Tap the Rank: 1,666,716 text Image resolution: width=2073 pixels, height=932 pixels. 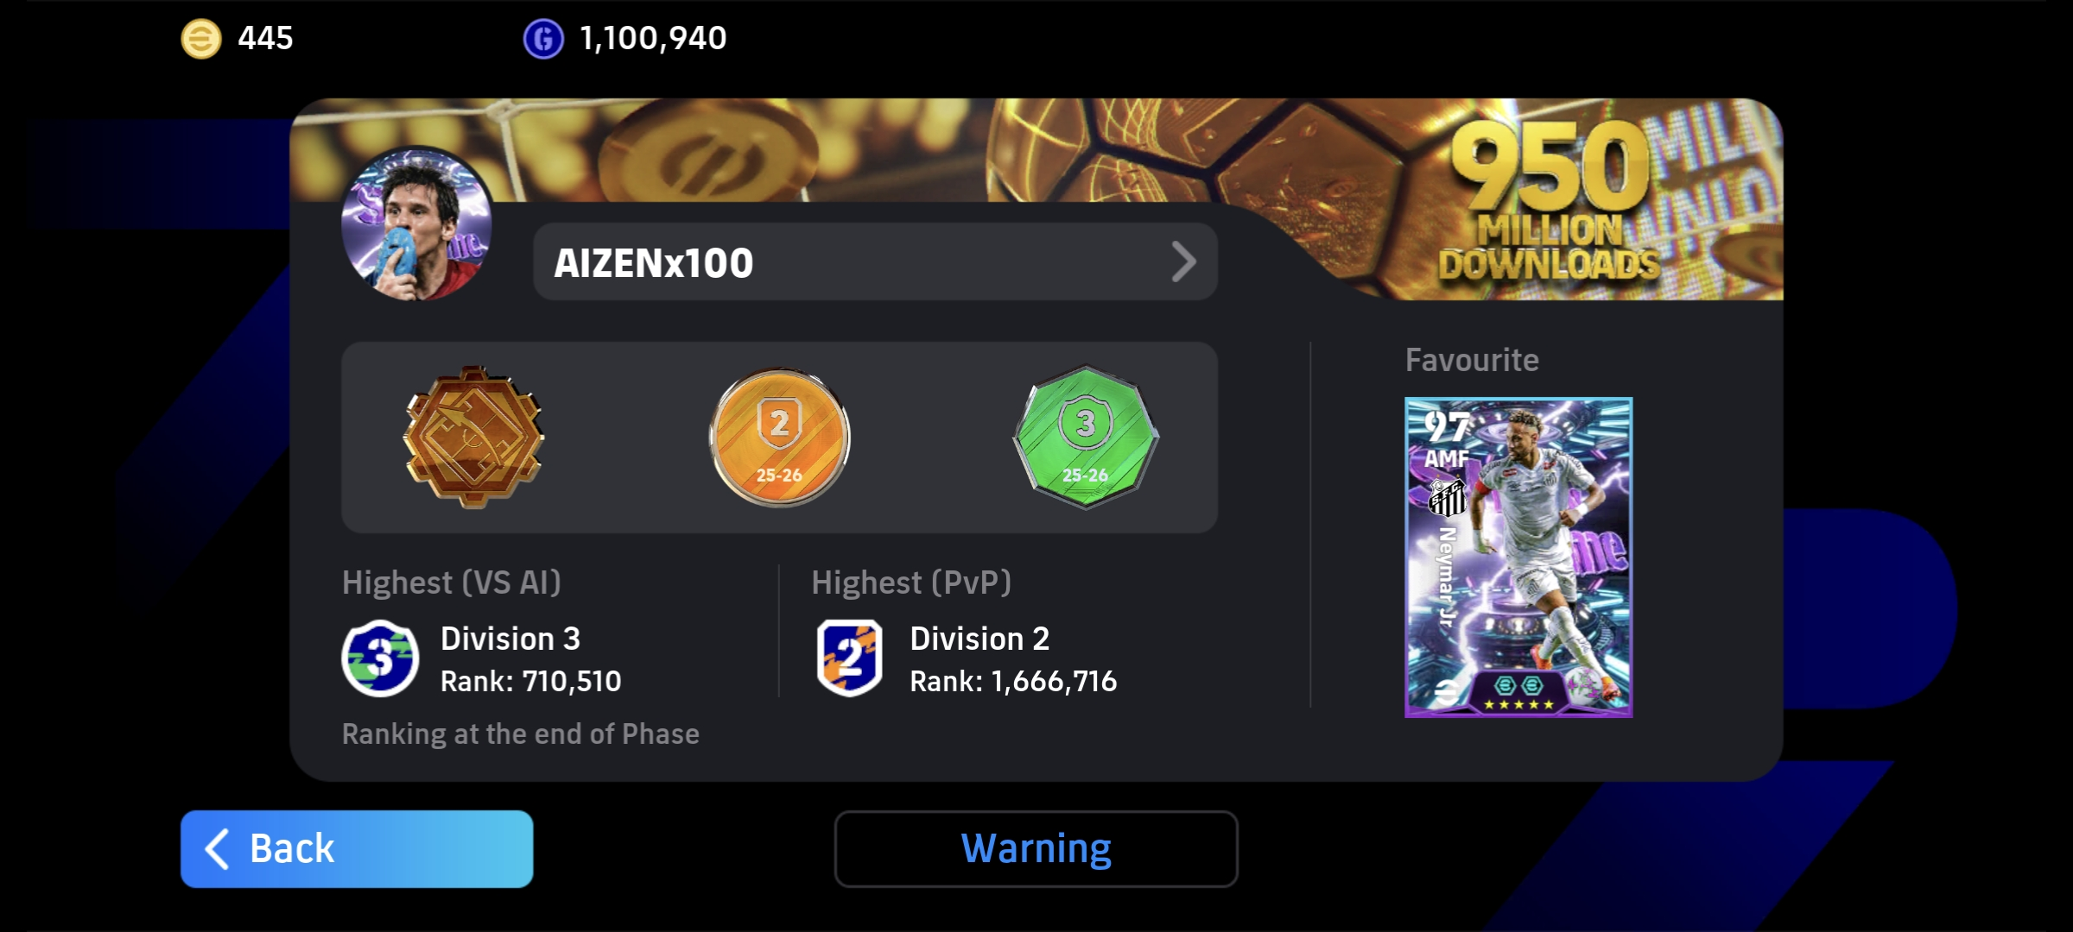1013,682
